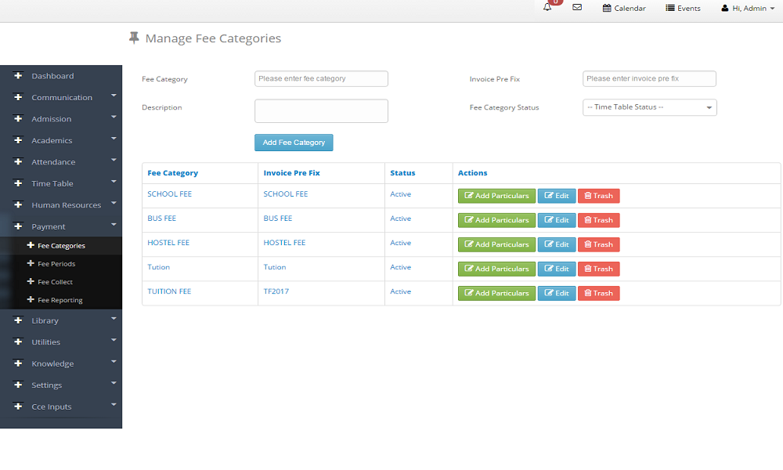Click the Events list icon
The height and width of the screenshot is (470, 783).
tap(670, 8)
